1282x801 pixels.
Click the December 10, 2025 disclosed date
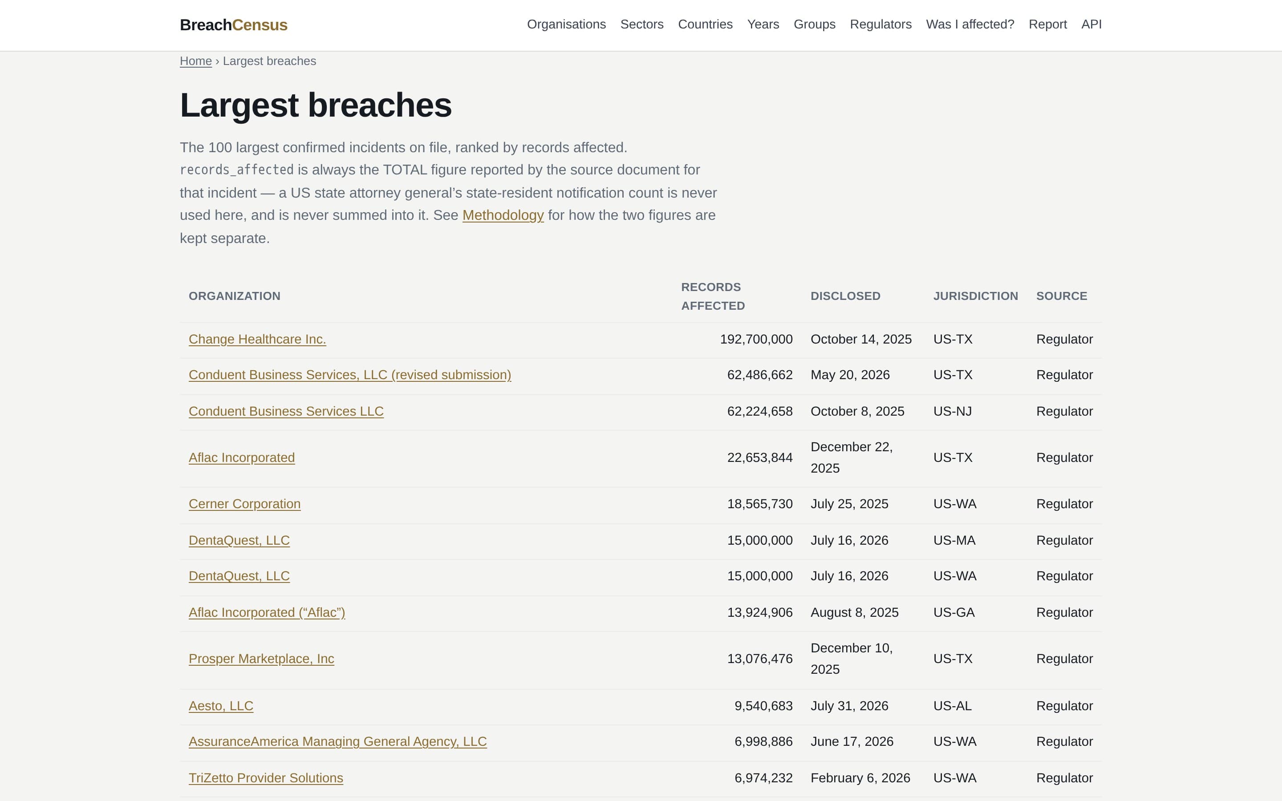coord(851,659)
